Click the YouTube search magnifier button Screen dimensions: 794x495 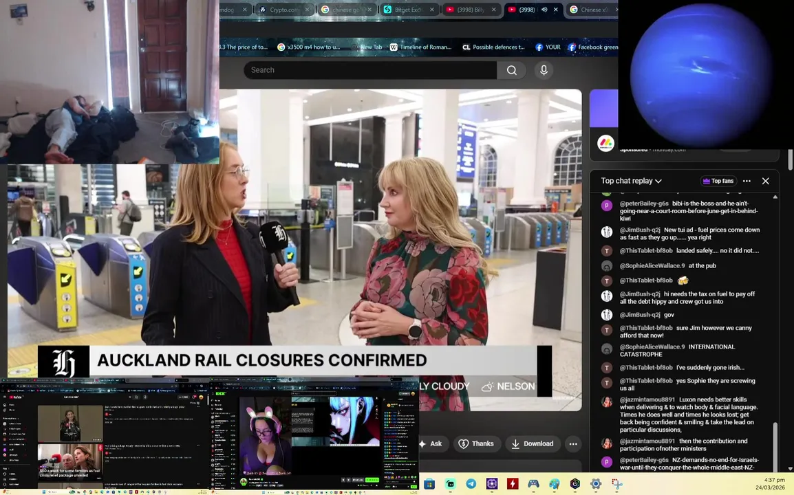[x=511, y=70]
